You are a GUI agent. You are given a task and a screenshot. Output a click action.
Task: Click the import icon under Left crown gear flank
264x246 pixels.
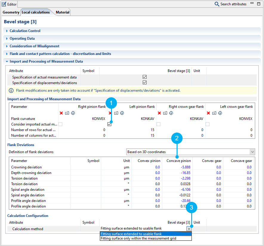click(x=214, y=113)
